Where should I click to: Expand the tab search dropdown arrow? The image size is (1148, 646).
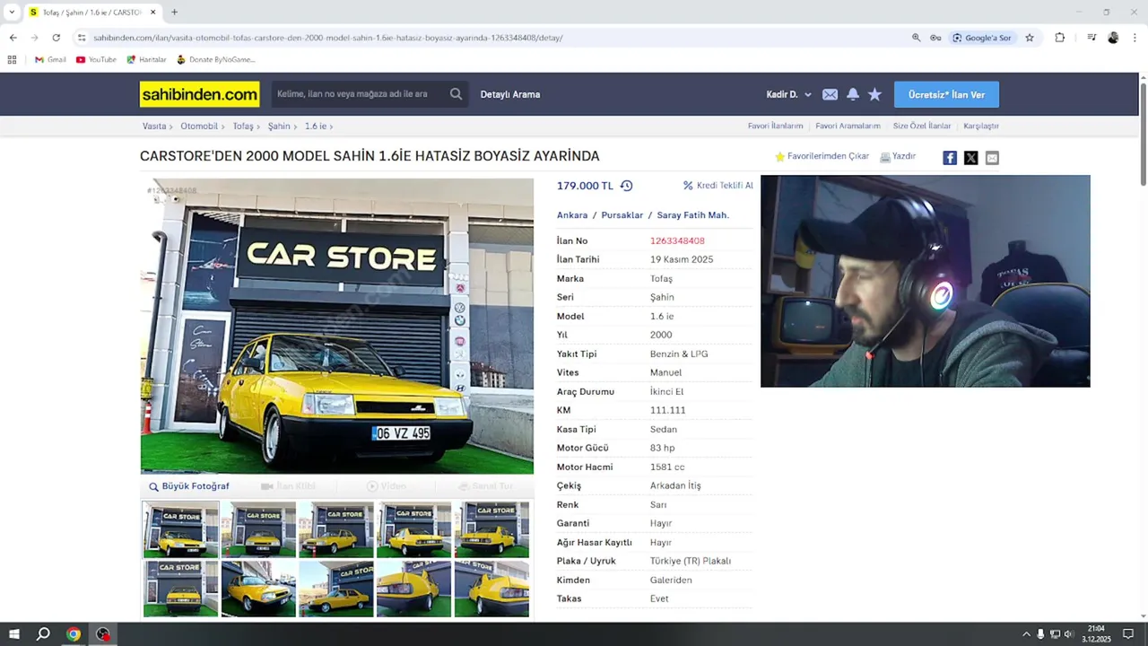coord(12,13)
